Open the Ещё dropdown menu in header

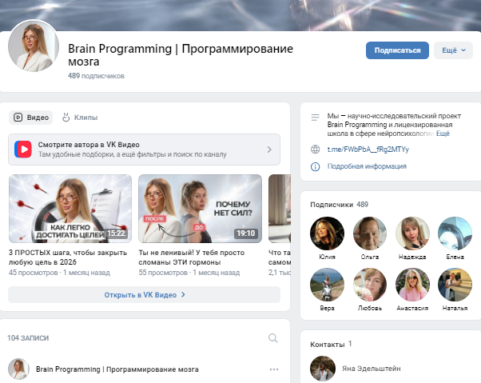[453, 50]
